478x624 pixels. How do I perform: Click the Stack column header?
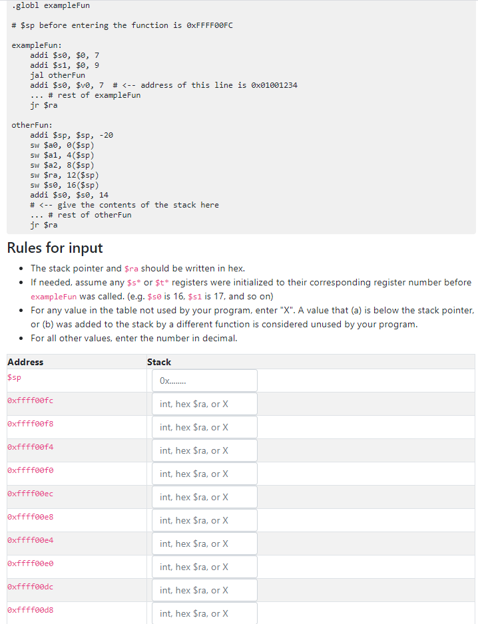pyautogui.click(x=159, y=362)
